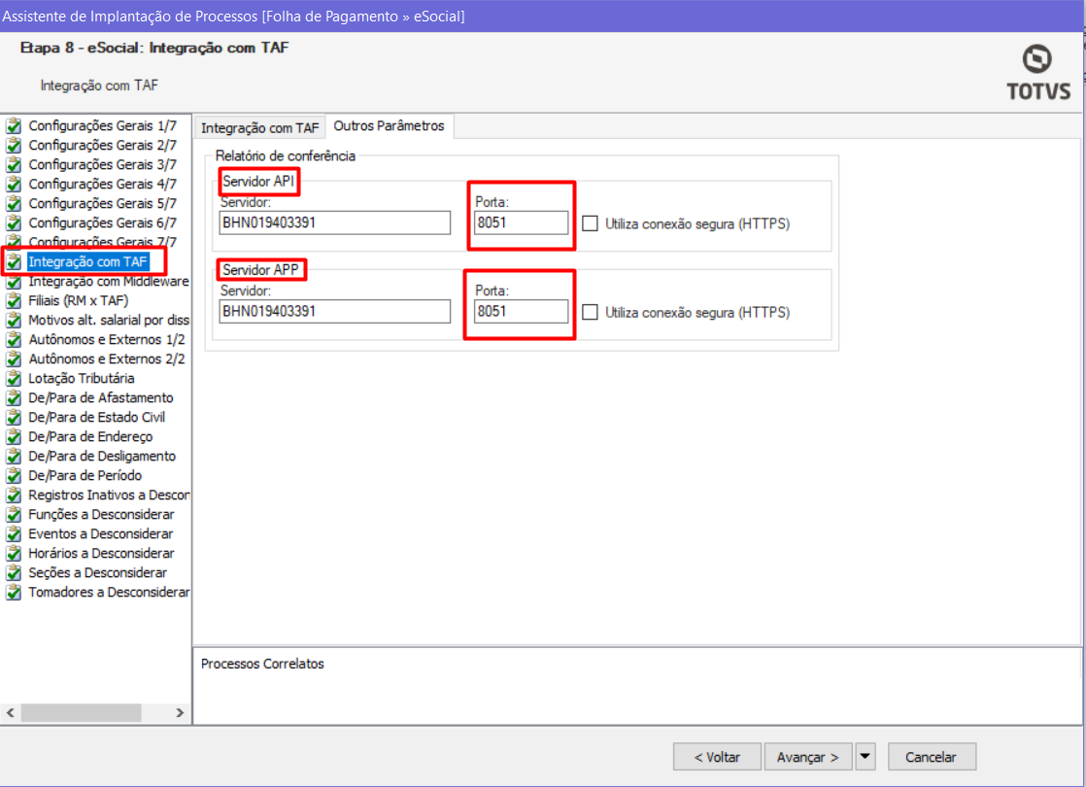Screen dimensions: 1086x787
Task: Select Configurações Gerais 2/7 step
Action: click(x=103, y=146)
